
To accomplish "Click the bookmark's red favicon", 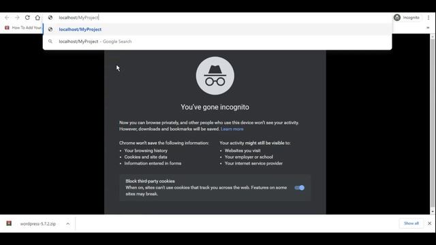I will click(x=7, y=28).
